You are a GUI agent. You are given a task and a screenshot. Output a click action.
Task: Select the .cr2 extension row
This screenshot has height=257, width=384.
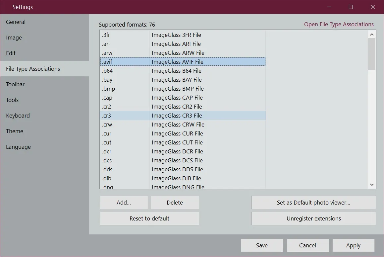(x=183, y=107)
